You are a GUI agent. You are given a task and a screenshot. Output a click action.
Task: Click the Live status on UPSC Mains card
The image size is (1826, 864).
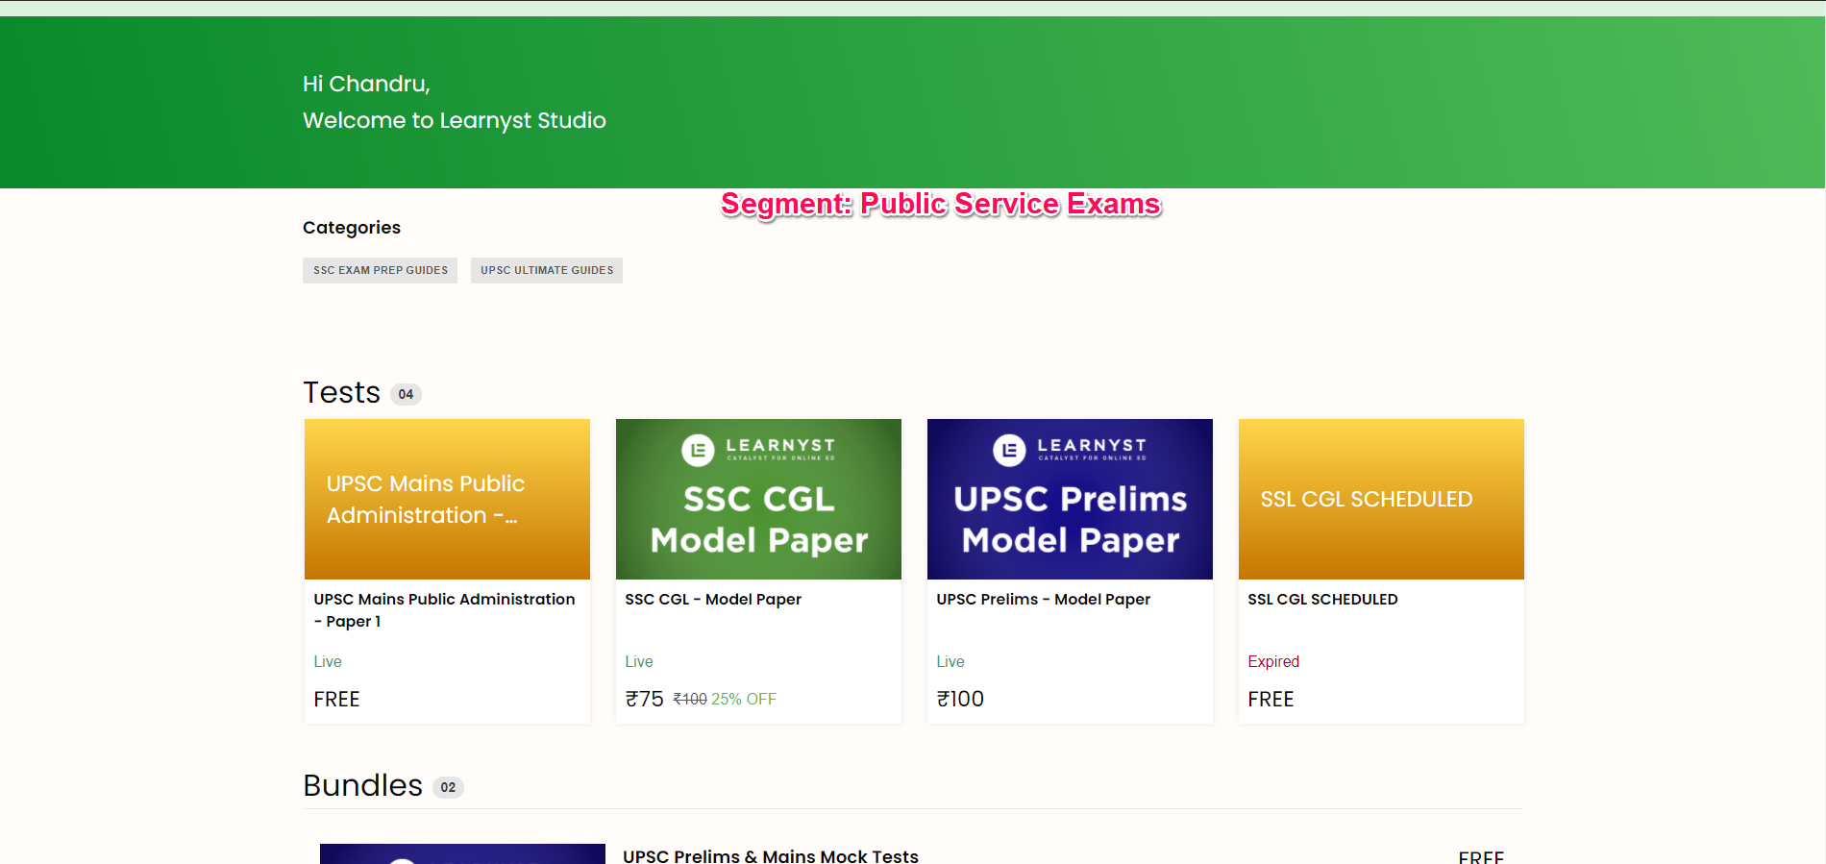328,661
